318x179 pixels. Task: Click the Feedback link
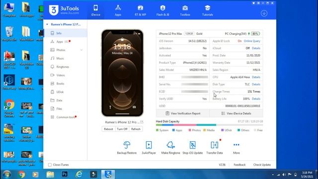click(239, 165)
